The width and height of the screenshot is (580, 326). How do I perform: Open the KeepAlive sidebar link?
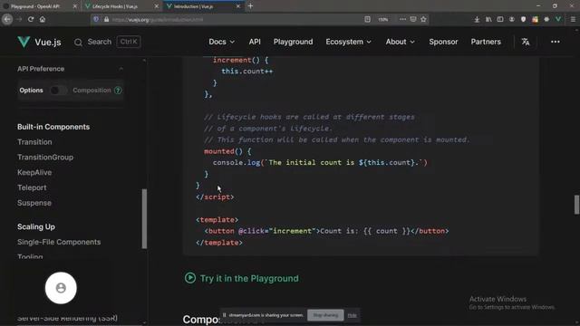34,172
